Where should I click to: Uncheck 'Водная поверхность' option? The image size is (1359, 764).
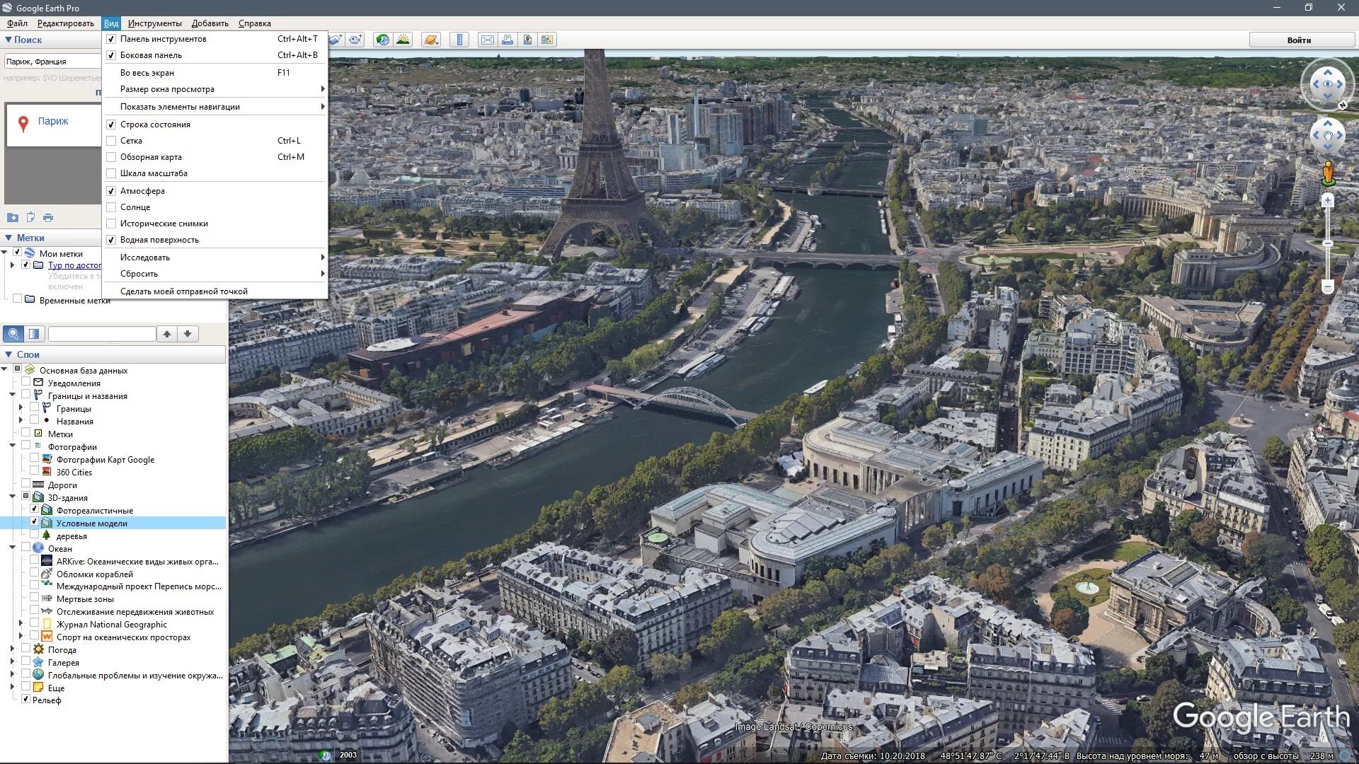[111, 240]
